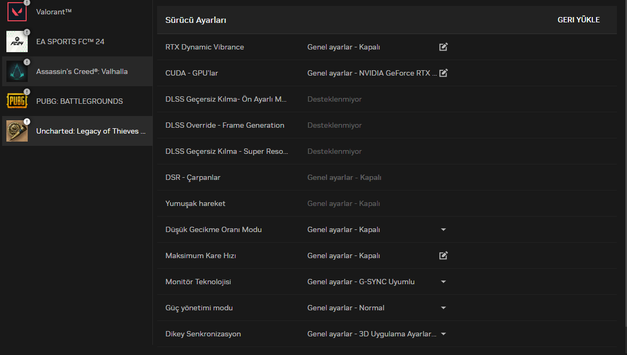
Task: Click the EA SPORTS FC 24 icon
Action: [x=17, y=42]
